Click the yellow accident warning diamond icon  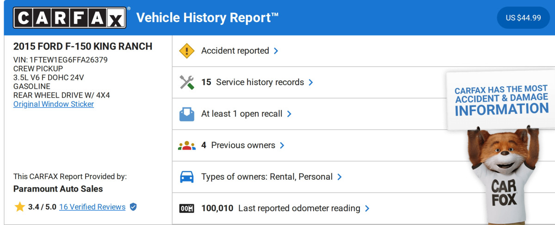[x=186, y=51]
